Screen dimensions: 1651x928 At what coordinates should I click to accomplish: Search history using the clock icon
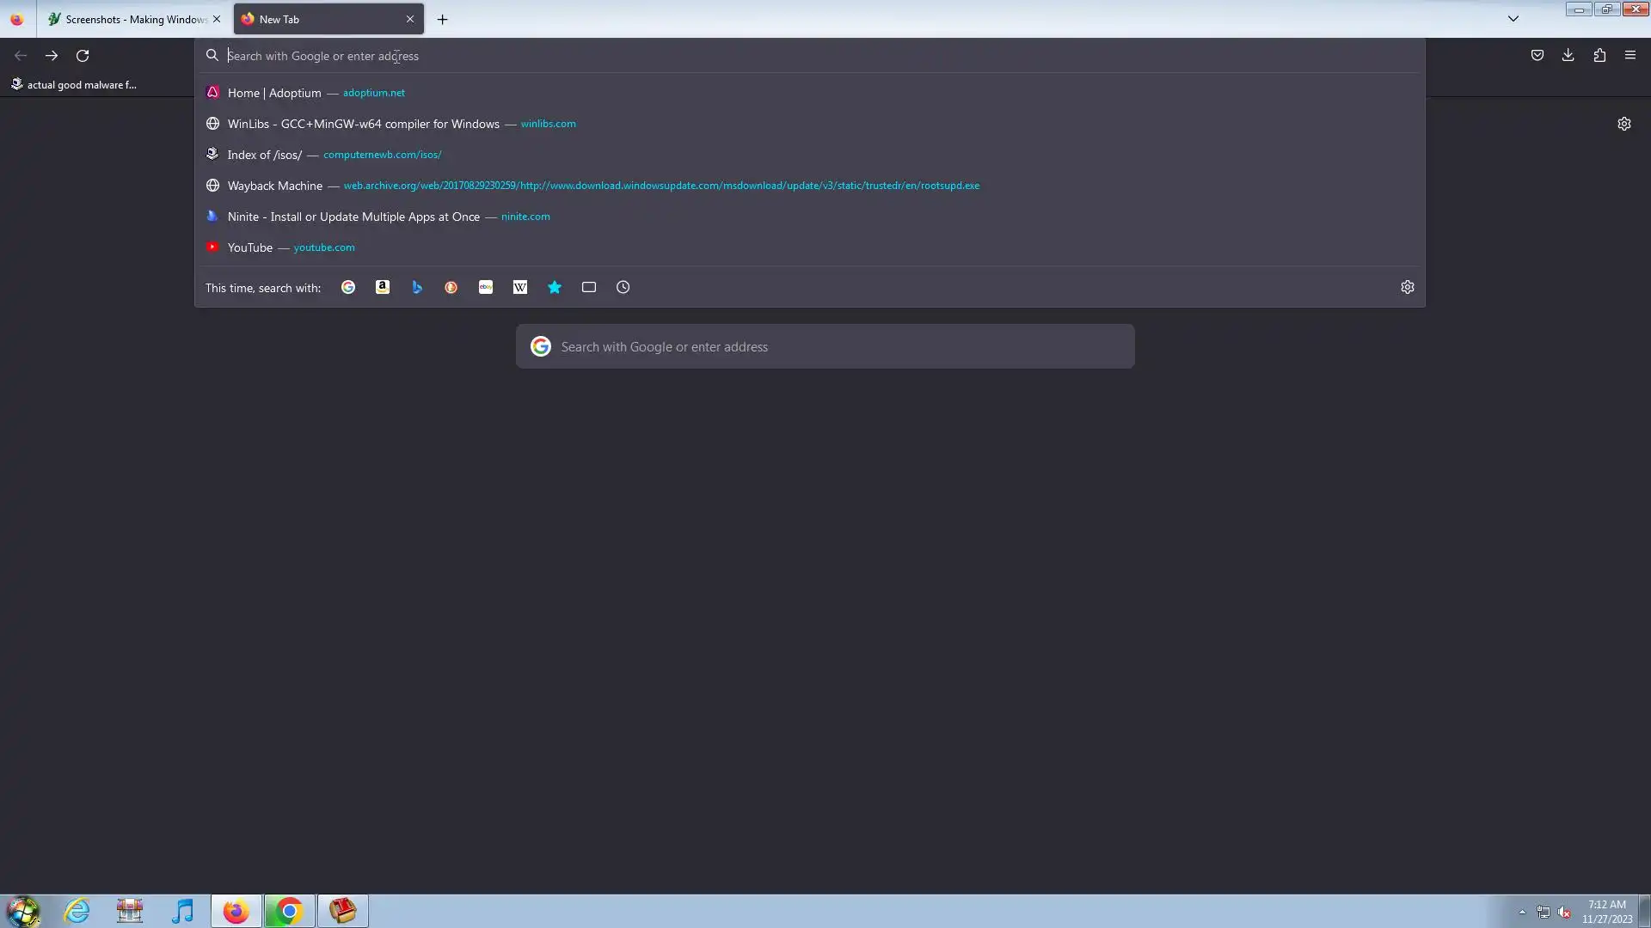[623, 287]
